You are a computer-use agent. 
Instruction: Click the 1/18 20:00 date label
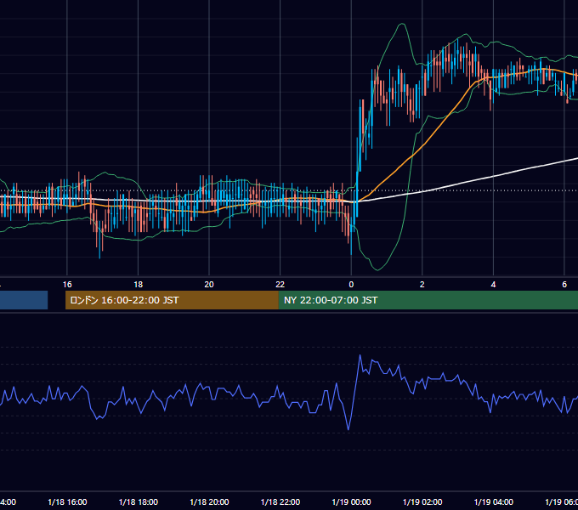(209, 501)
